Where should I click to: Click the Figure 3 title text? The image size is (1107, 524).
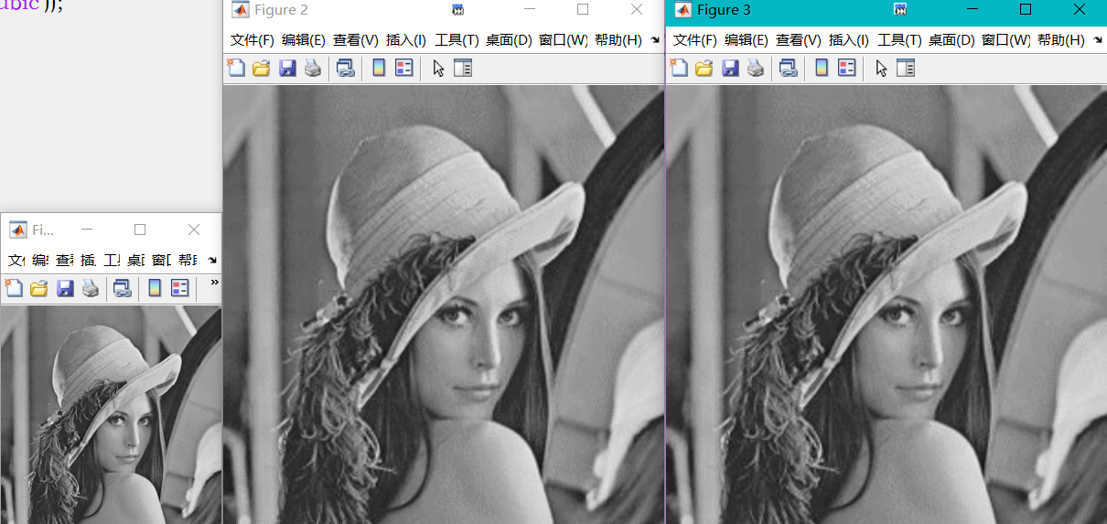pyautogui.click(x=724, y=10)
